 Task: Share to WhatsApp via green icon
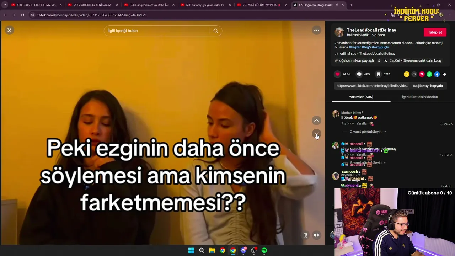click(x=429, y=74)
